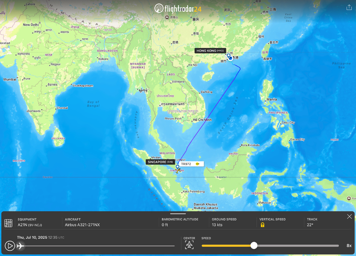Pull the panel's top grab handle
The image size is (356, 256).
pyautogui.click(x=178, y=214)
